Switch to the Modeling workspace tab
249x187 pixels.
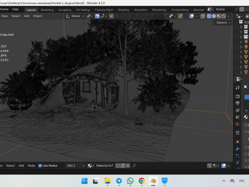(47, 10)
